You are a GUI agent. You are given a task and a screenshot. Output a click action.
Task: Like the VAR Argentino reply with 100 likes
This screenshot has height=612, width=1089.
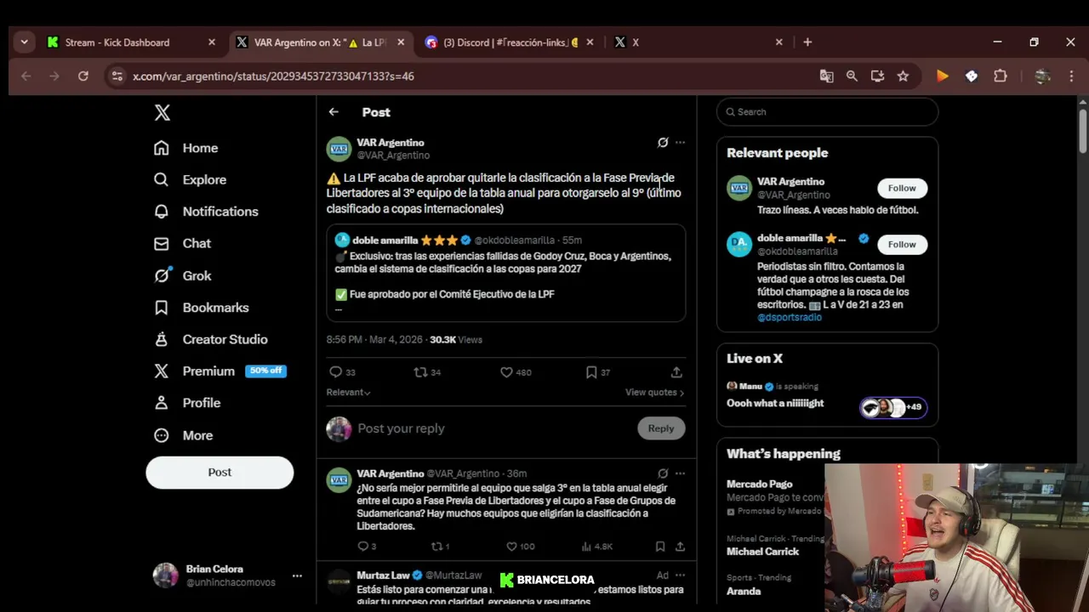tap(512, 547)
